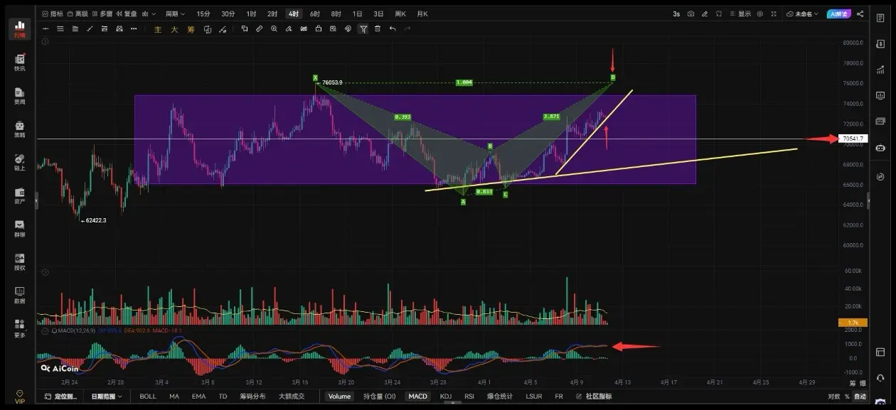The height and width of the screenshot is (410, 896).
Task: Enter fullscreen chart mode
Action: tap(774, 14)
